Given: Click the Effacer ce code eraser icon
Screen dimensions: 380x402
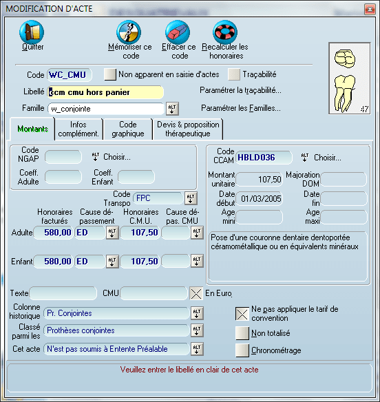Looking at the screenshot, I should [178, 32].
